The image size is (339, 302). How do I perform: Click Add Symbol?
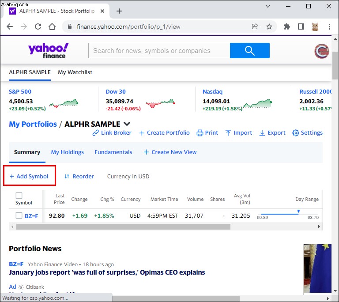(x=29, y=177)
